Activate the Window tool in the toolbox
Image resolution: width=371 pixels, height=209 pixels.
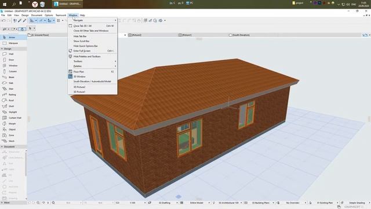13,66
